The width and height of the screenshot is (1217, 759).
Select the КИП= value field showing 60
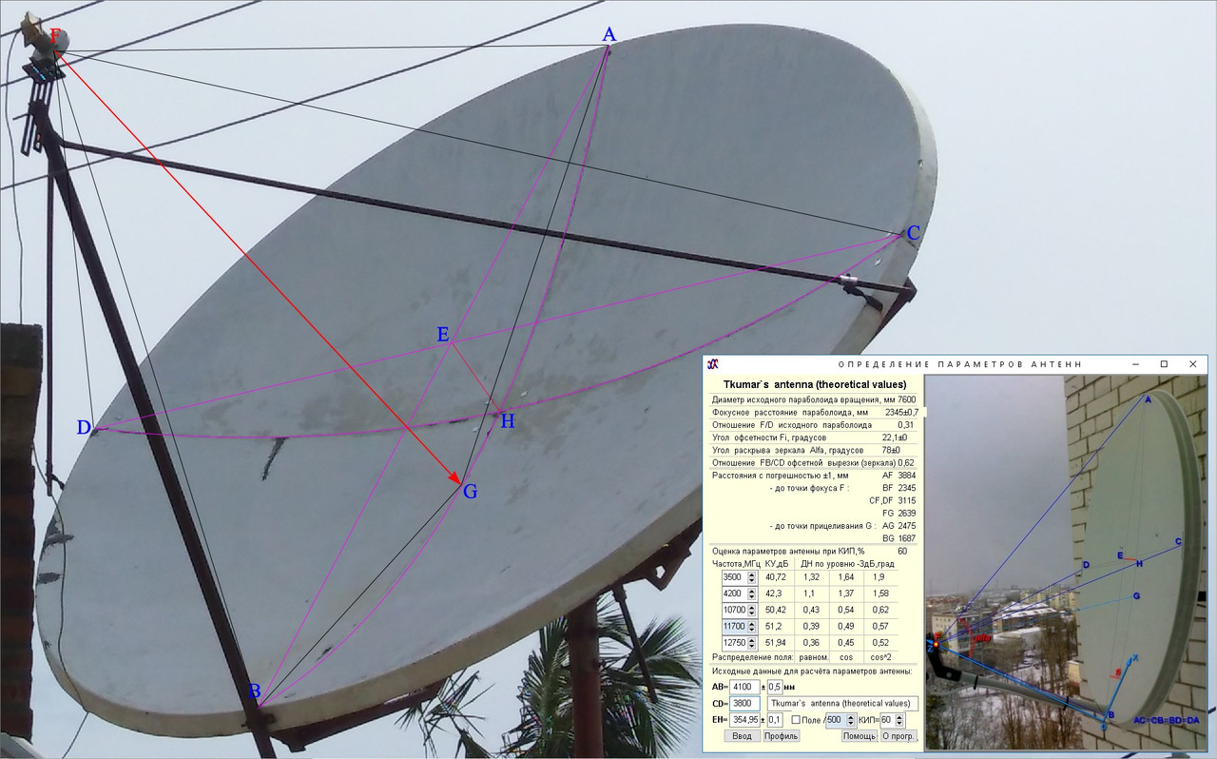[x=887, y=720]
